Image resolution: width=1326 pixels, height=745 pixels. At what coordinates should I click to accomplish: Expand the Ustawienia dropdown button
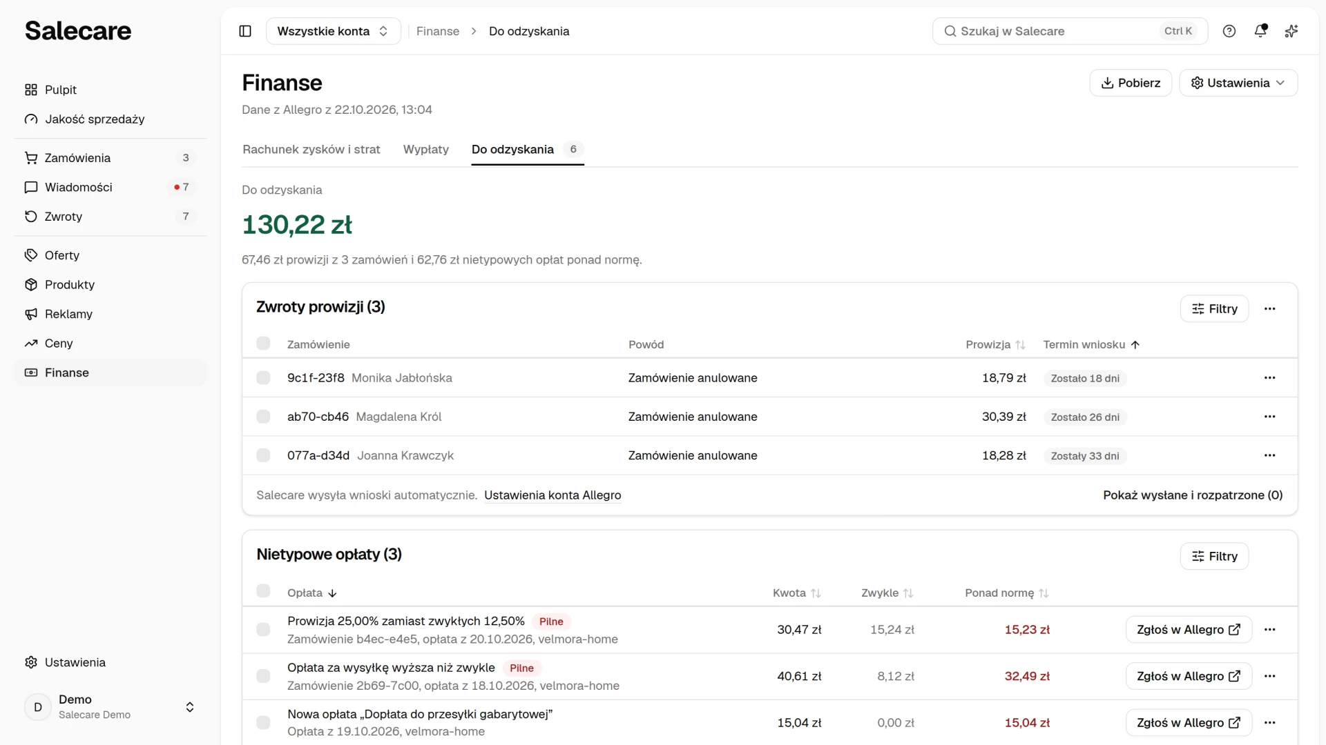pos(1238,83)
